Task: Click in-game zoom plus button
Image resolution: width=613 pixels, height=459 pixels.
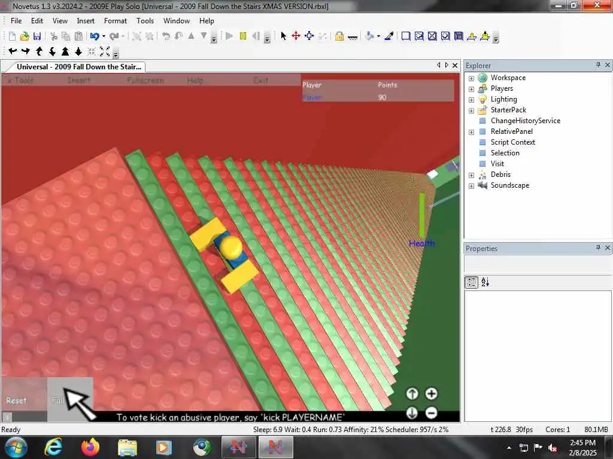Action: 431,394
